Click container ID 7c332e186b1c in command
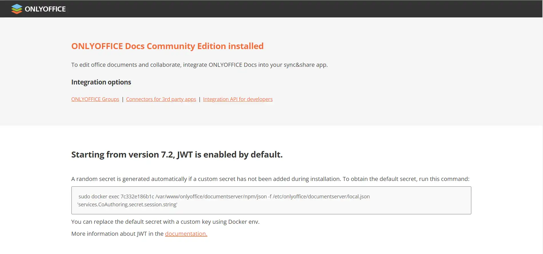Viewport: 543px width, 254px height. [137, 196]
